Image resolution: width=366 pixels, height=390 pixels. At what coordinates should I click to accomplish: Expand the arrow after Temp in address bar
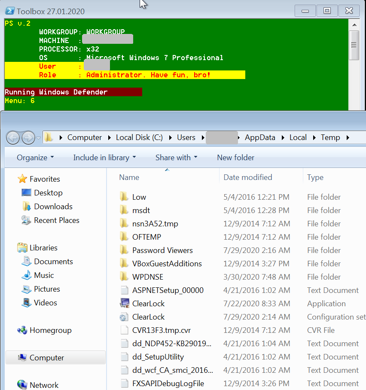348,137
